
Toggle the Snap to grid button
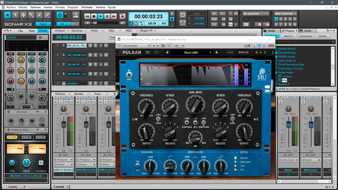point(60,15)
